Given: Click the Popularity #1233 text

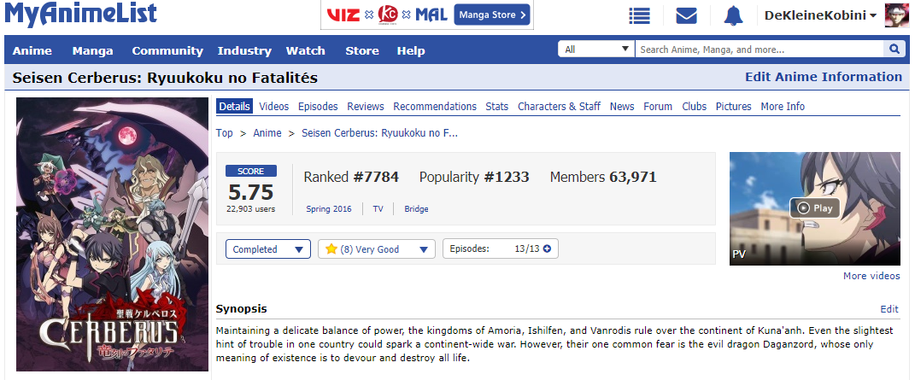Looking at the screenshot, I should [x=474, y=177].
